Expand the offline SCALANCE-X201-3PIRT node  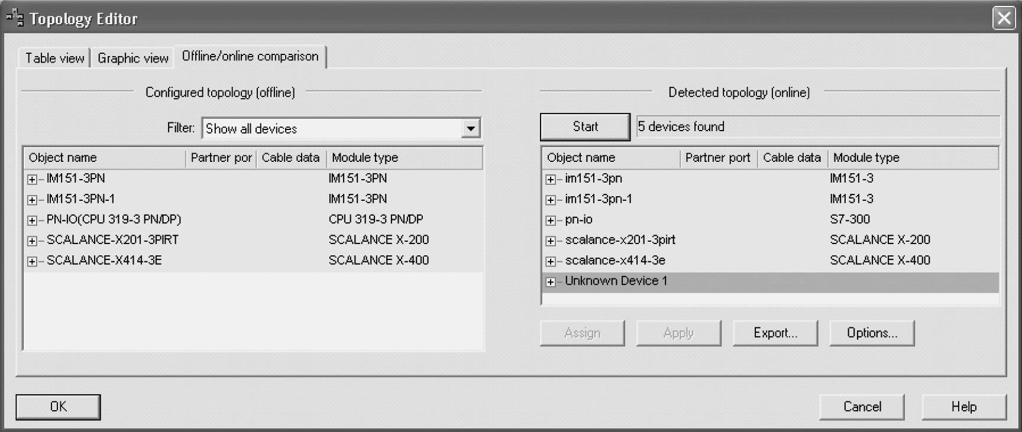(32, 241)
